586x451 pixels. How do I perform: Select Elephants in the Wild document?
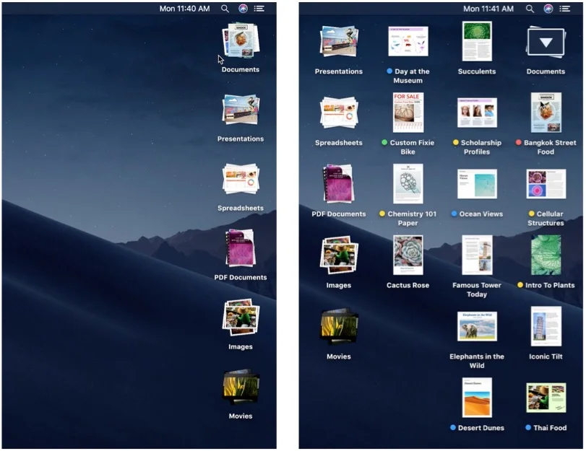[477, 326]
